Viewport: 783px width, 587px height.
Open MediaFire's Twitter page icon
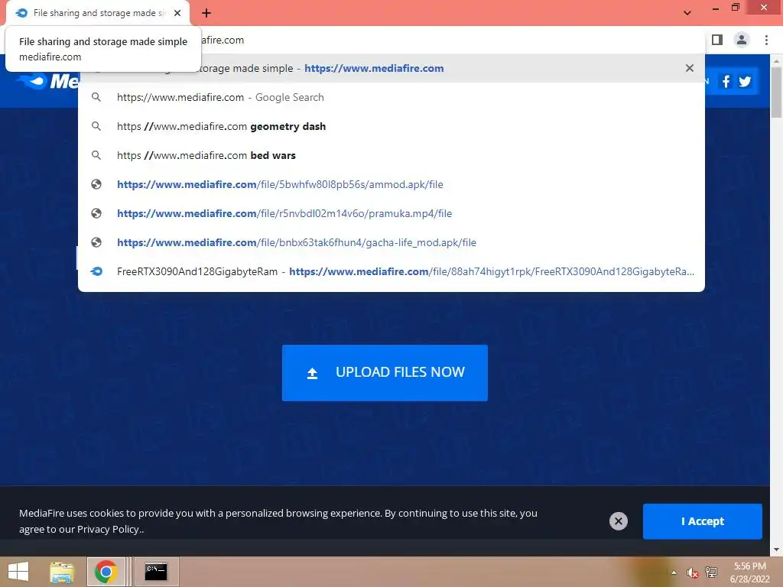pos(745,81)
